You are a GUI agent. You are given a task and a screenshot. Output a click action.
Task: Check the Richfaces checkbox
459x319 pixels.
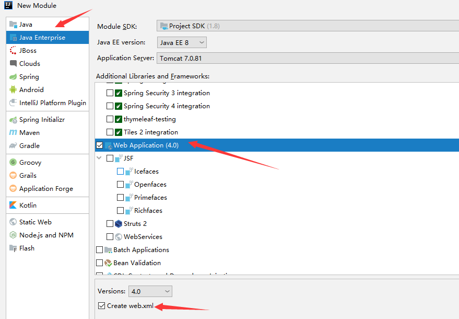point(120,211)
